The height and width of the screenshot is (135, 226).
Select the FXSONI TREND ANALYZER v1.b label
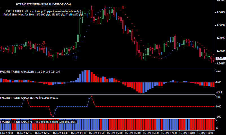[x=29, y=98]
